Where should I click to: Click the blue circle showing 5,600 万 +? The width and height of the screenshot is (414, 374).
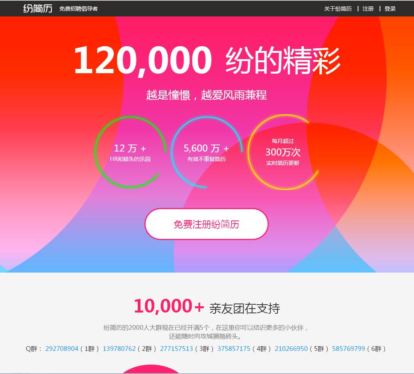[x=207, y=152]
